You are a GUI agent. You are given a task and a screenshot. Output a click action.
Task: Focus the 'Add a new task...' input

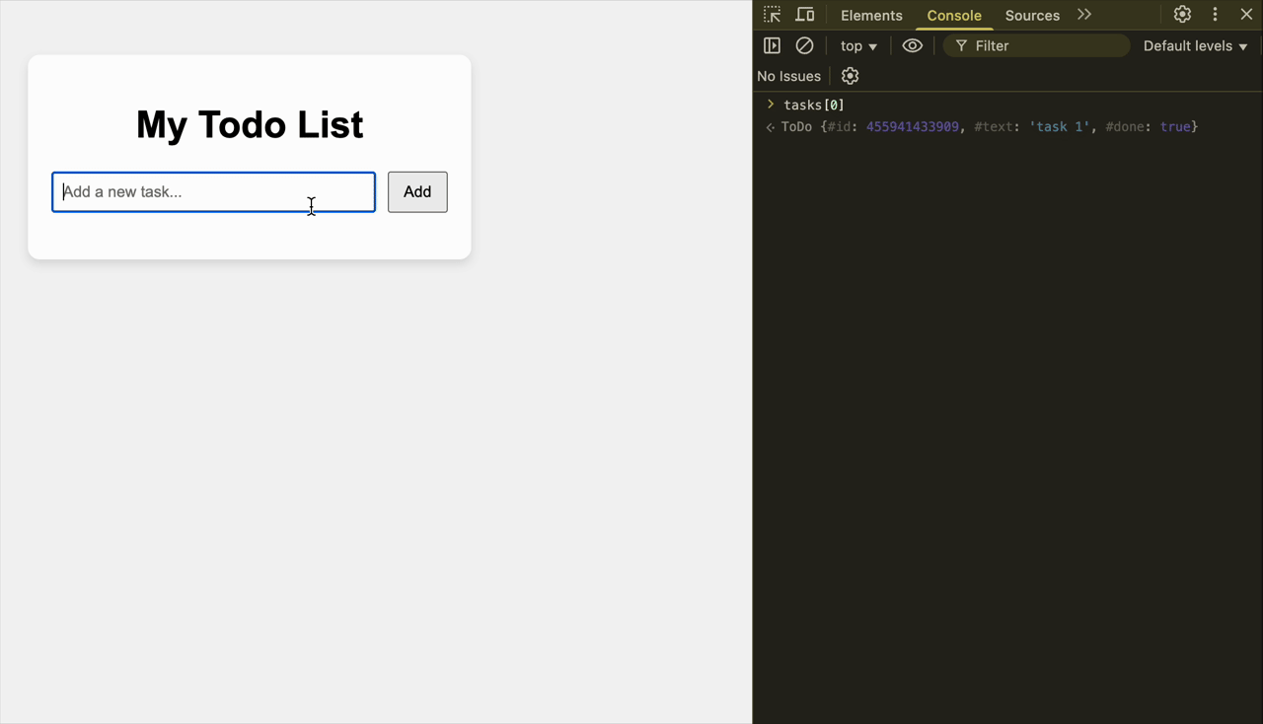pyautogui.click(x=213, y=192)
